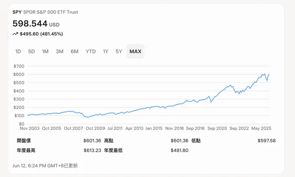This screenshot has width=295, height=177.
Task: Click the $200 y-axis label
Action: pyautogui.click(x=19, y=107)
